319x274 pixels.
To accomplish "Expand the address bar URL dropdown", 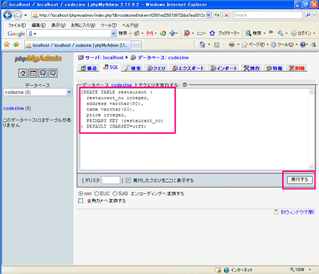I will tap(208, 15).
